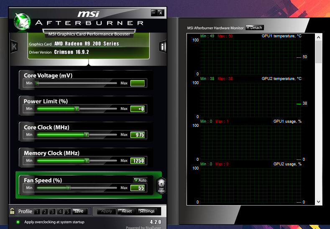Click the MSI Afterburner dragon logo
This screenshot has width=330, height=229.
coord(22,22)
